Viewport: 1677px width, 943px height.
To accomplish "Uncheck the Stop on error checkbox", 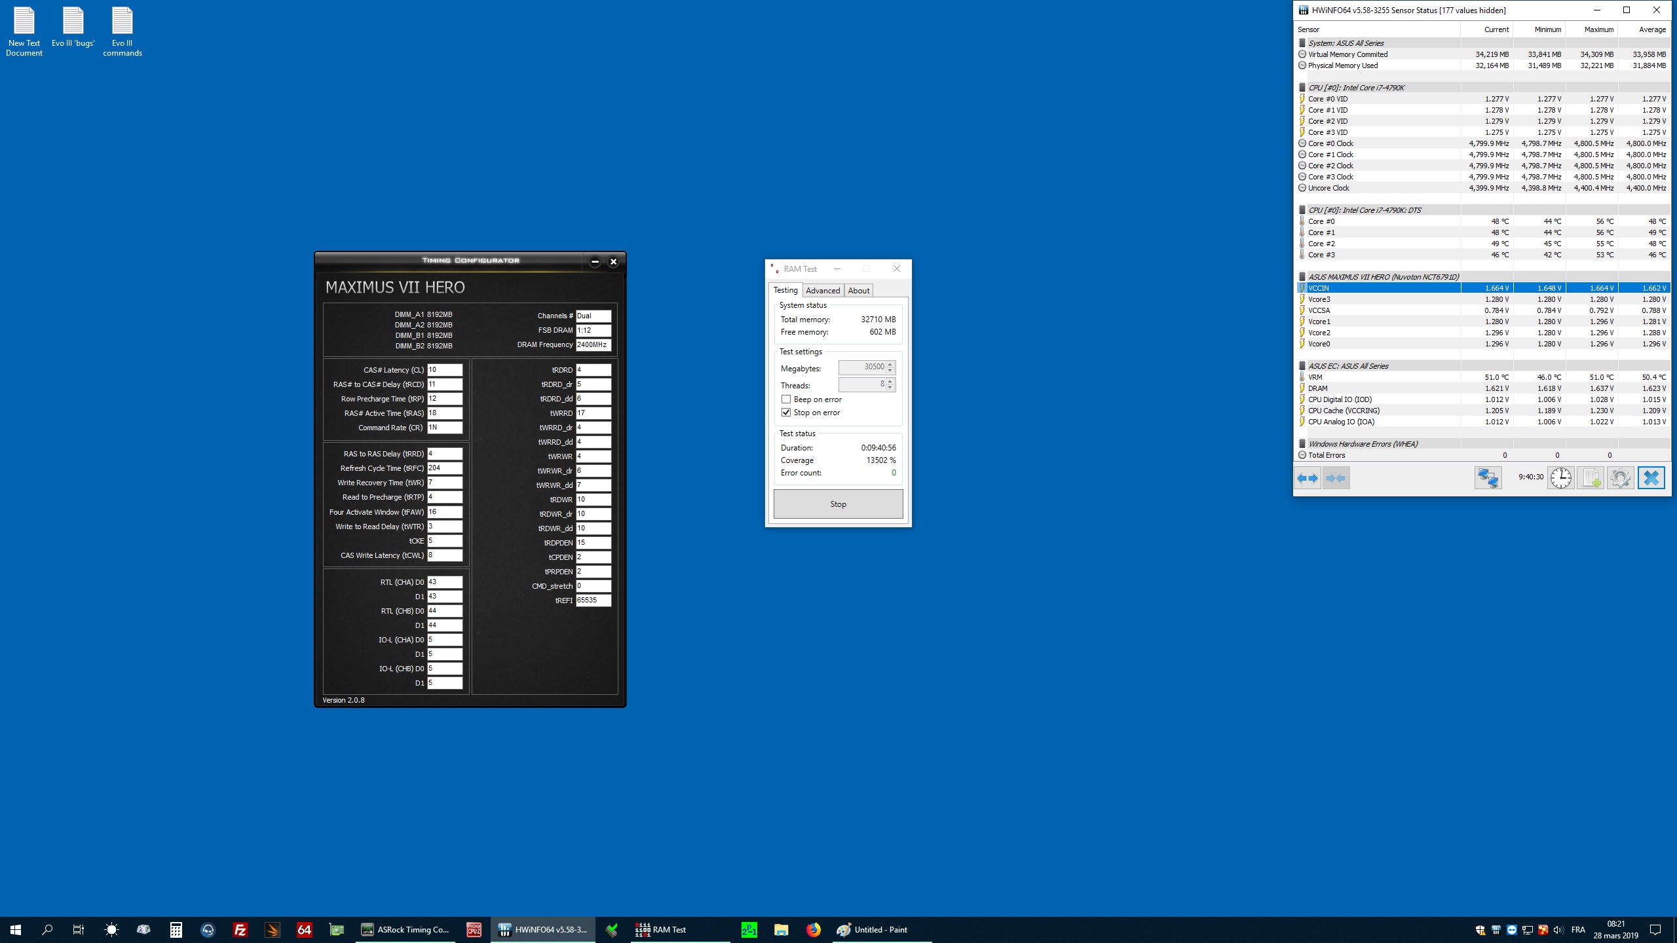I will [x=786, y=413].
